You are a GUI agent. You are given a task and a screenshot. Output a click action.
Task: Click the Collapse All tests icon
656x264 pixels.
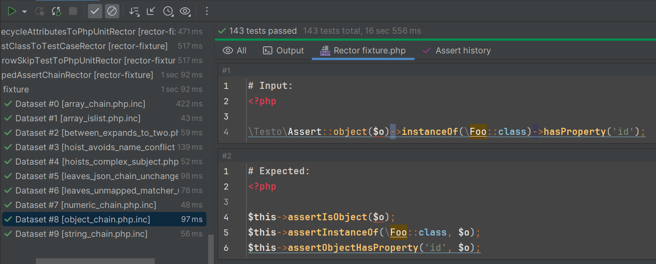click(x=151, y=11)
